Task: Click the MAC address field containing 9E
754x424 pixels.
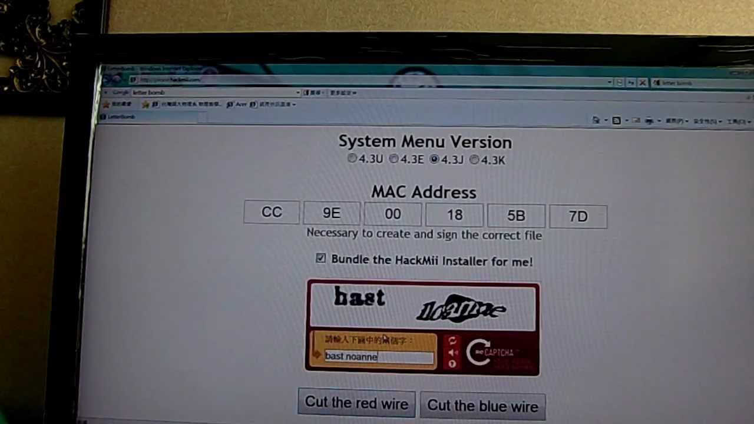Action: [332, 213]
